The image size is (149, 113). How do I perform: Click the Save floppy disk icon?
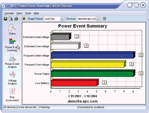click(x=5, y=19)
